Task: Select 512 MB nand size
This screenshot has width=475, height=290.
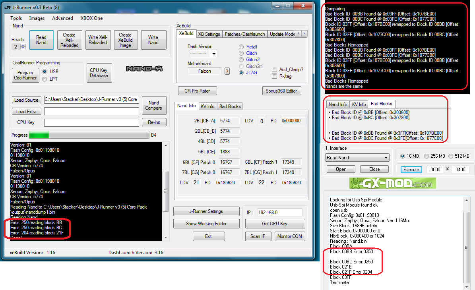Action: click(x=451, y=156)
